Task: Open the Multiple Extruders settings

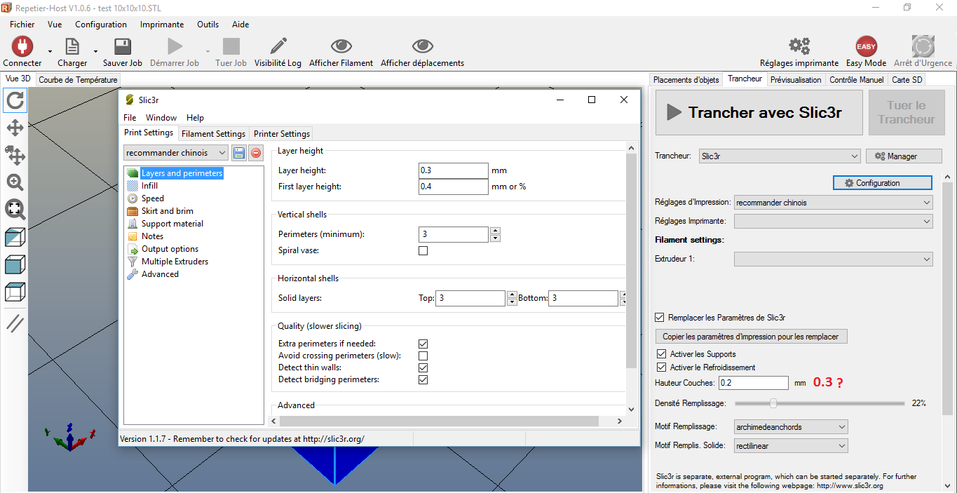Action: [175, 262]
